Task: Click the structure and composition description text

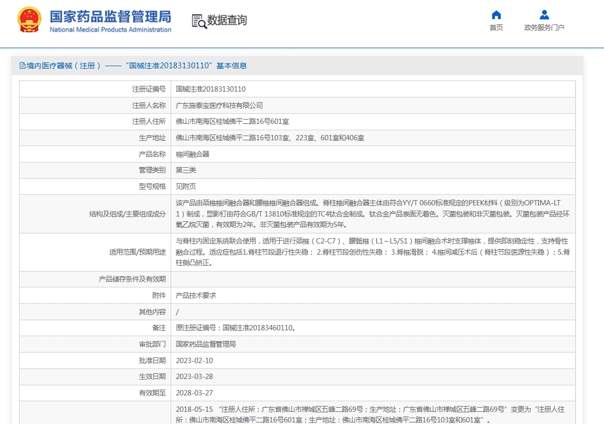Action: [x=372, y=213]
